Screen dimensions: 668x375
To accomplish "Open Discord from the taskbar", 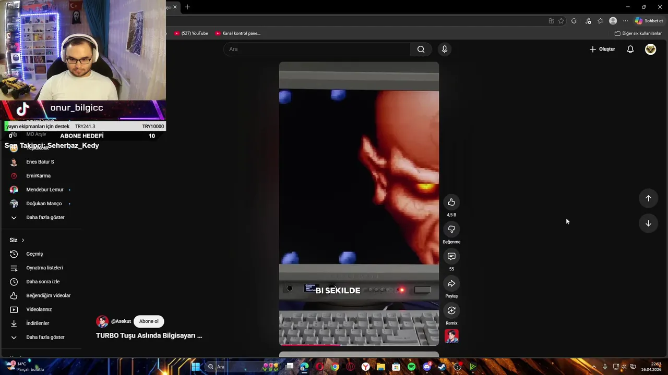I will tap(427, 367).
